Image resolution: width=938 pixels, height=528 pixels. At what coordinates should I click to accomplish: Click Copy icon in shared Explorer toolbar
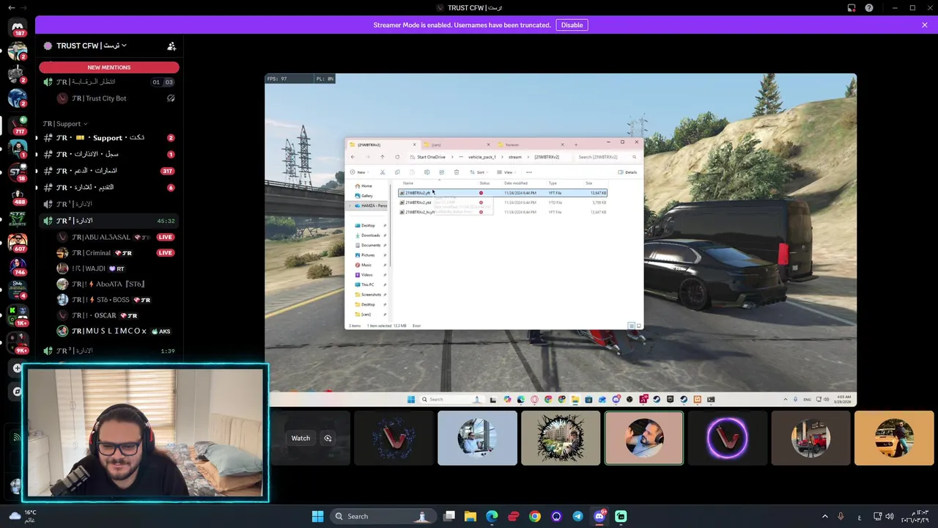pyautogui.click(x=396, y=172)
